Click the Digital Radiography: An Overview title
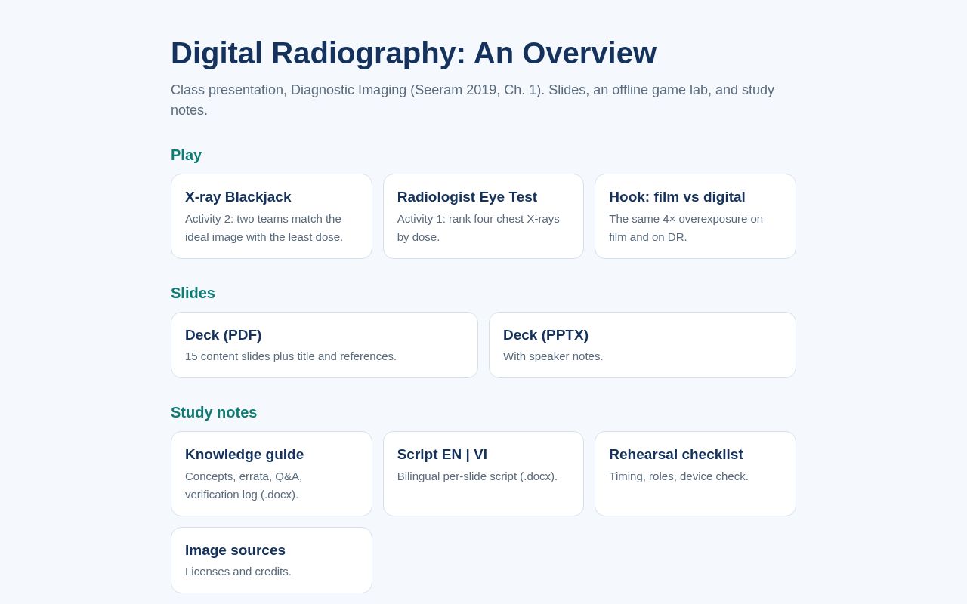The width and height of the screenshot is (967, 604). pos(413,53)
